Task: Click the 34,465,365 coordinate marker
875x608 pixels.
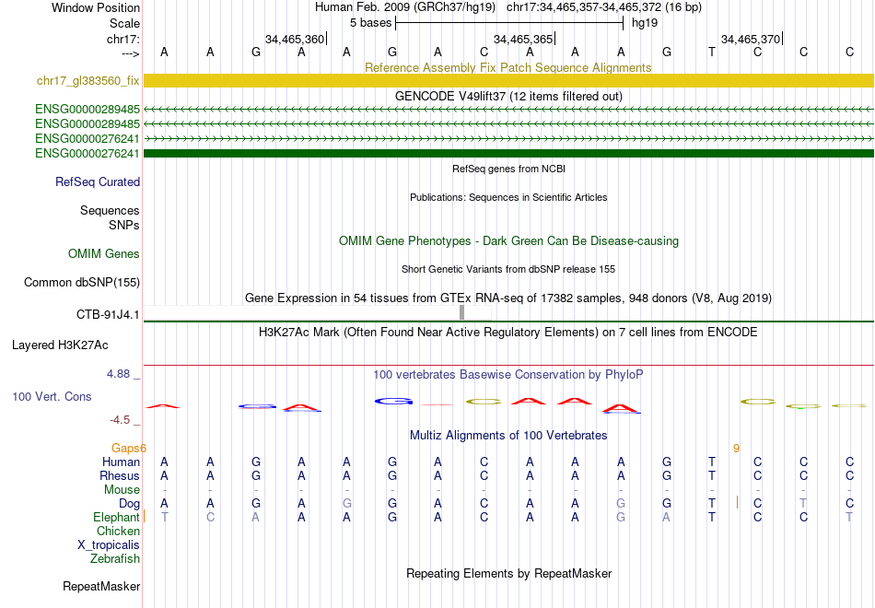Action: pos(523,39)
